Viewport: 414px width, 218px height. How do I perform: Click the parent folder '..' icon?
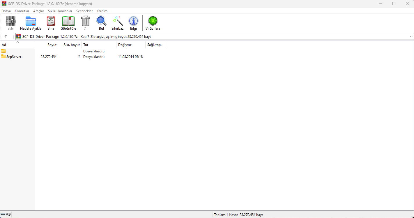(3, 51)
